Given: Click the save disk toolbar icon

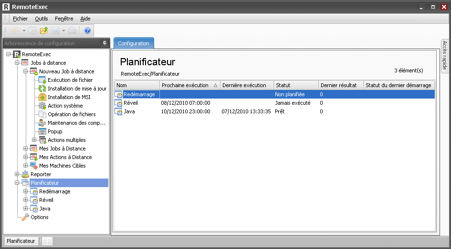Looking at the screenshot, I should pyautogui.click(x=55, y=30).
